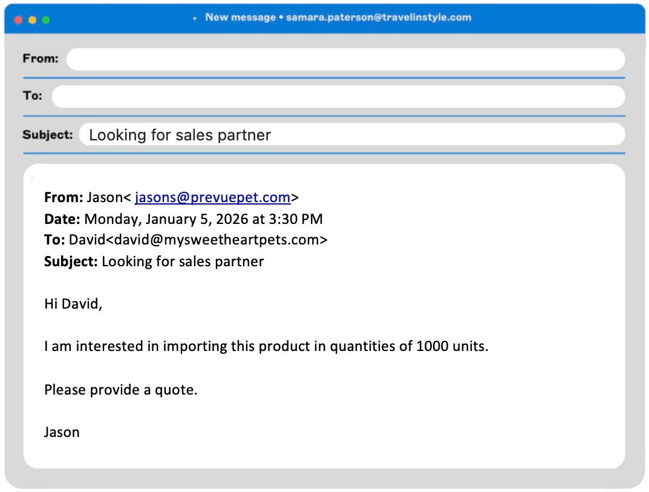Click into the empty From field
649x492 pixels.
[x=345, y=59]
